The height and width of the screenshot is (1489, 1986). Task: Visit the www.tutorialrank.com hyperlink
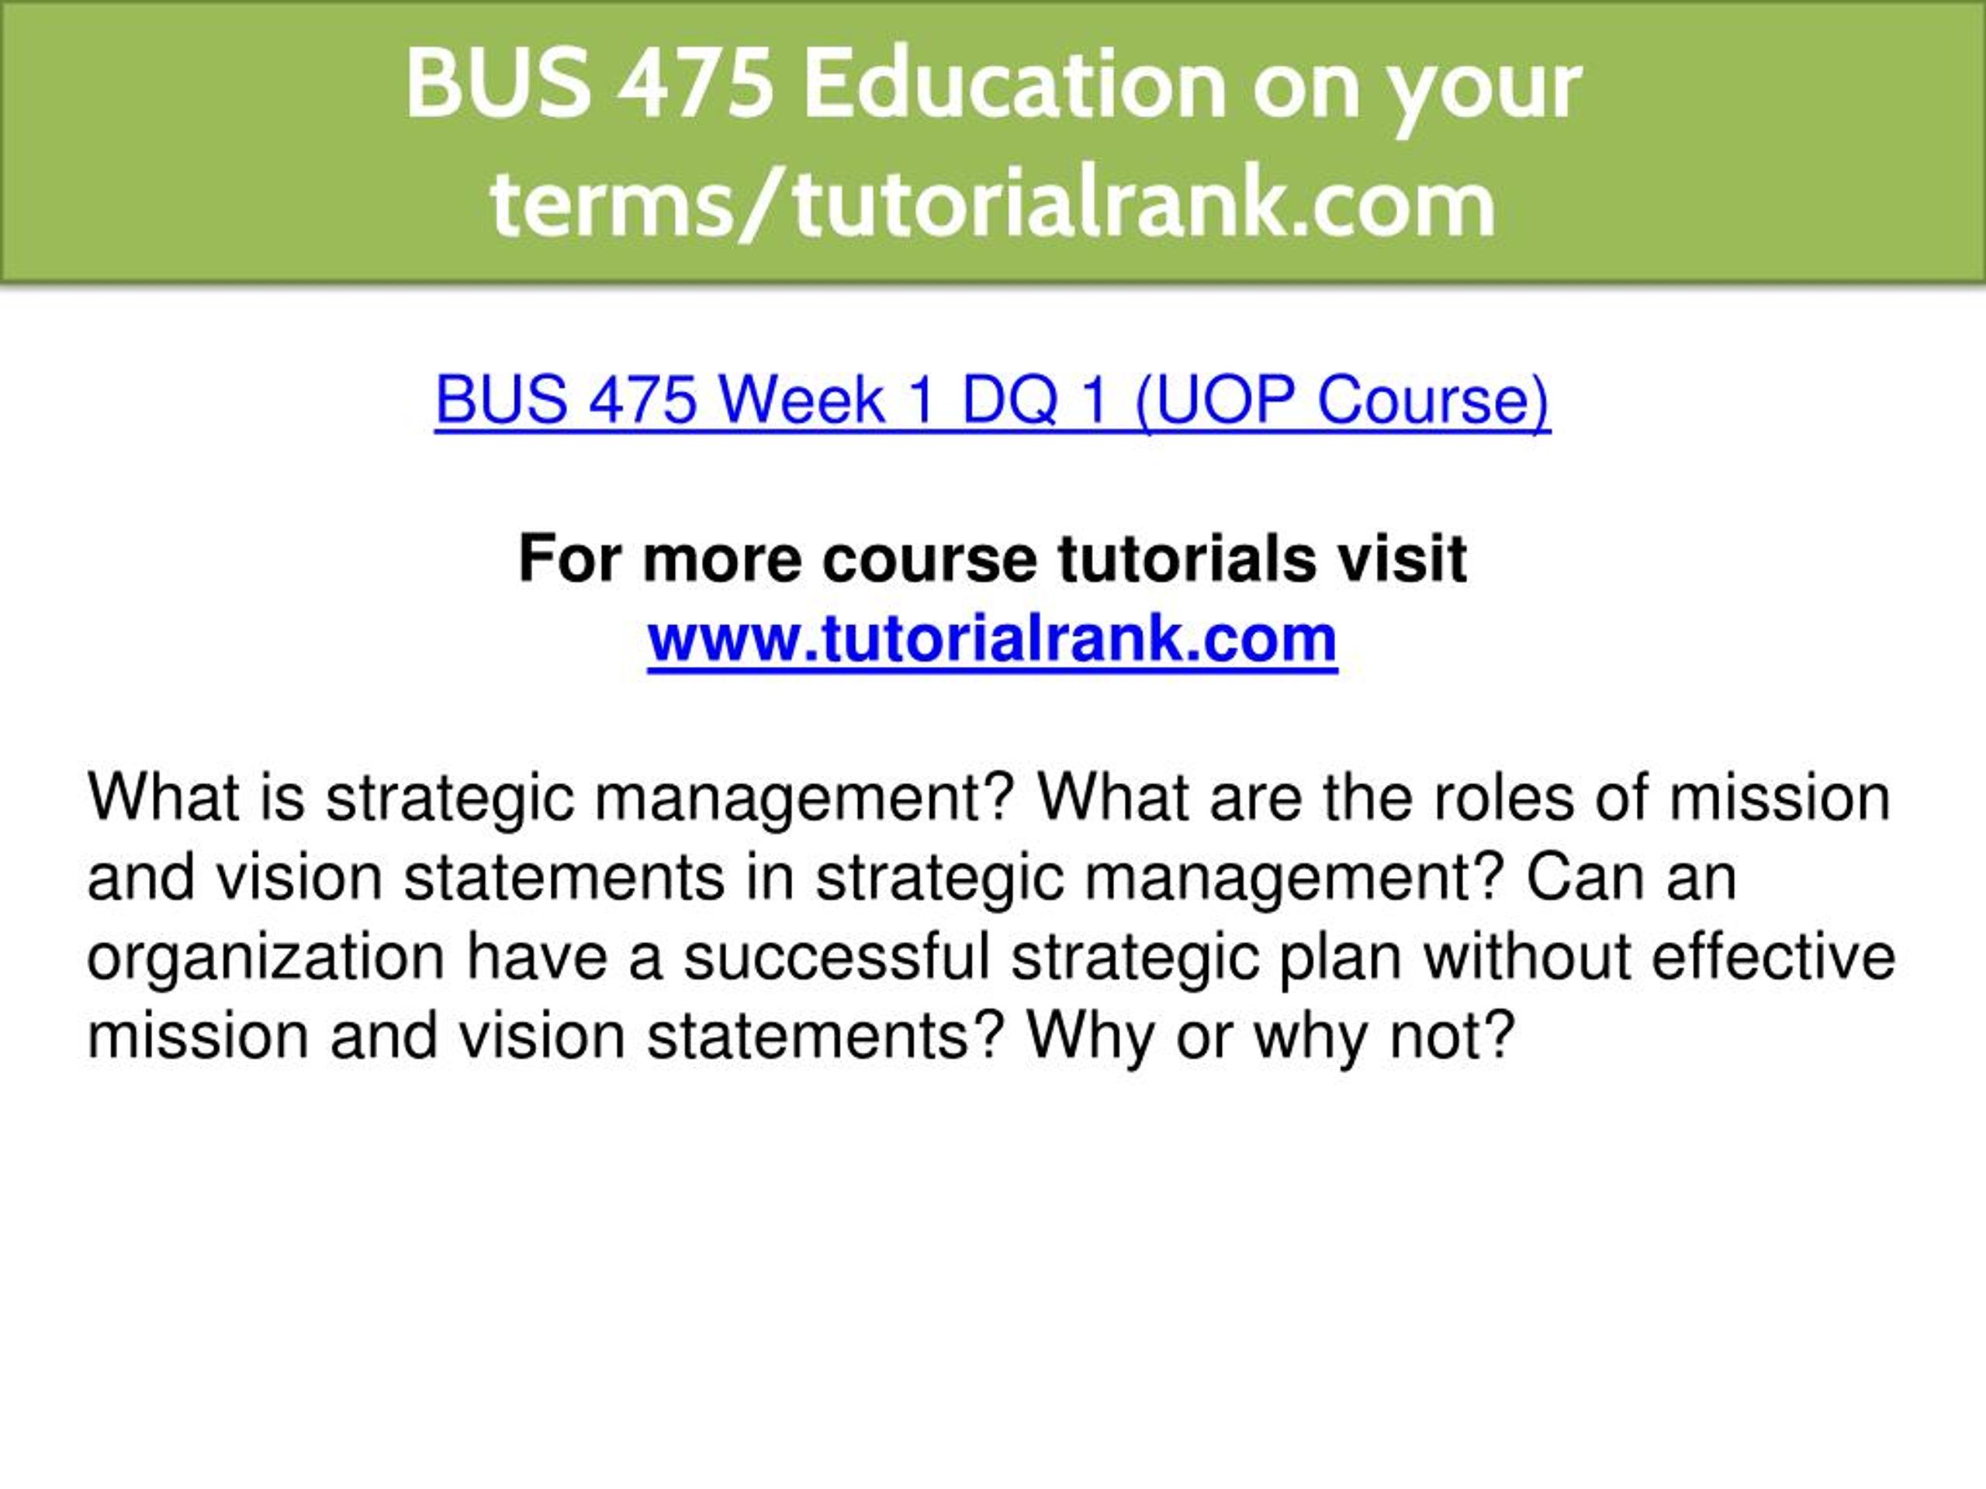click(992, 638)
